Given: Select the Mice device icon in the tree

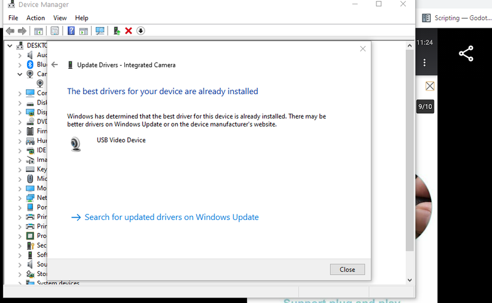Looking at the screenshot, I should (x=30, y=179).
